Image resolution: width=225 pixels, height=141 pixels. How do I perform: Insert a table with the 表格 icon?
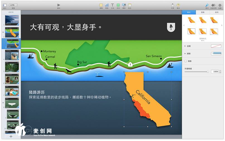click(101, 5)
